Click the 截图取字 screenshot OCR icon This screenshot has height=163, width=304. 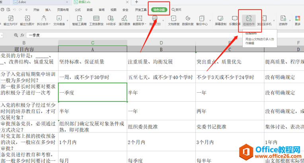pos(139,19)
